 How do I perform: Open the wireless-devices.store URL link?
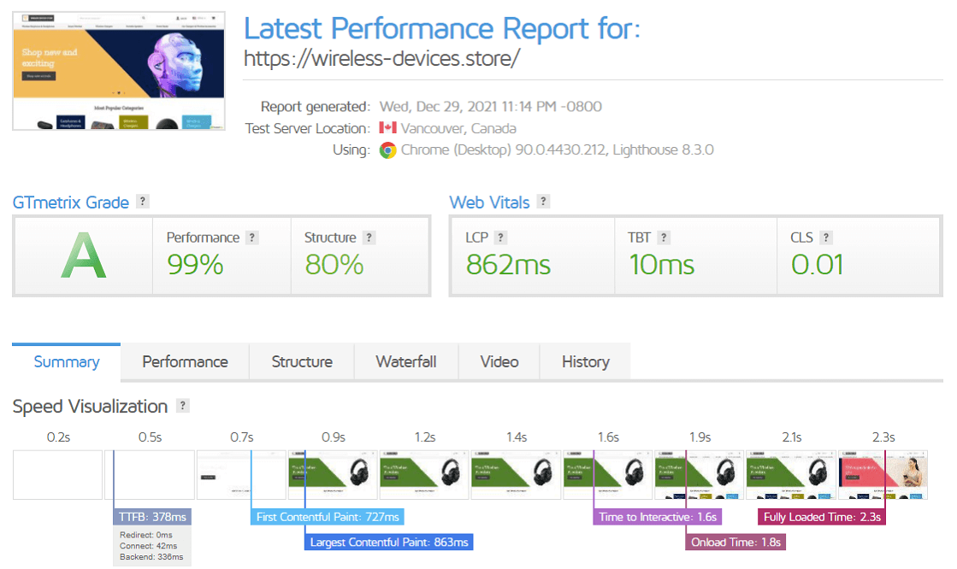click(381, 60)
